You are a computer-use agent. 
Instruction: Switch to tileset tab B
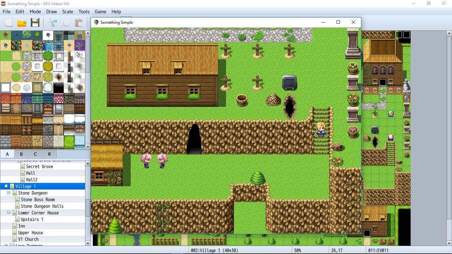click(x=22, y=154)
